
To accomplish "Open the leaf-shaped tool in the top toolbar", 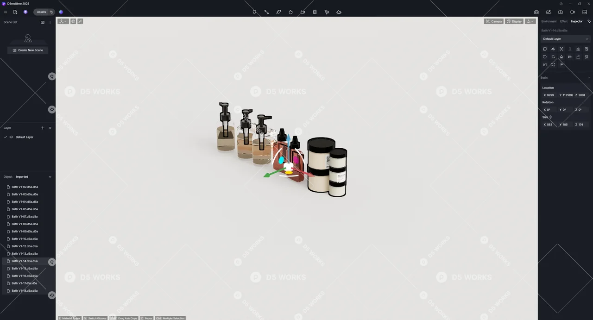I will (x=278, y=12).
